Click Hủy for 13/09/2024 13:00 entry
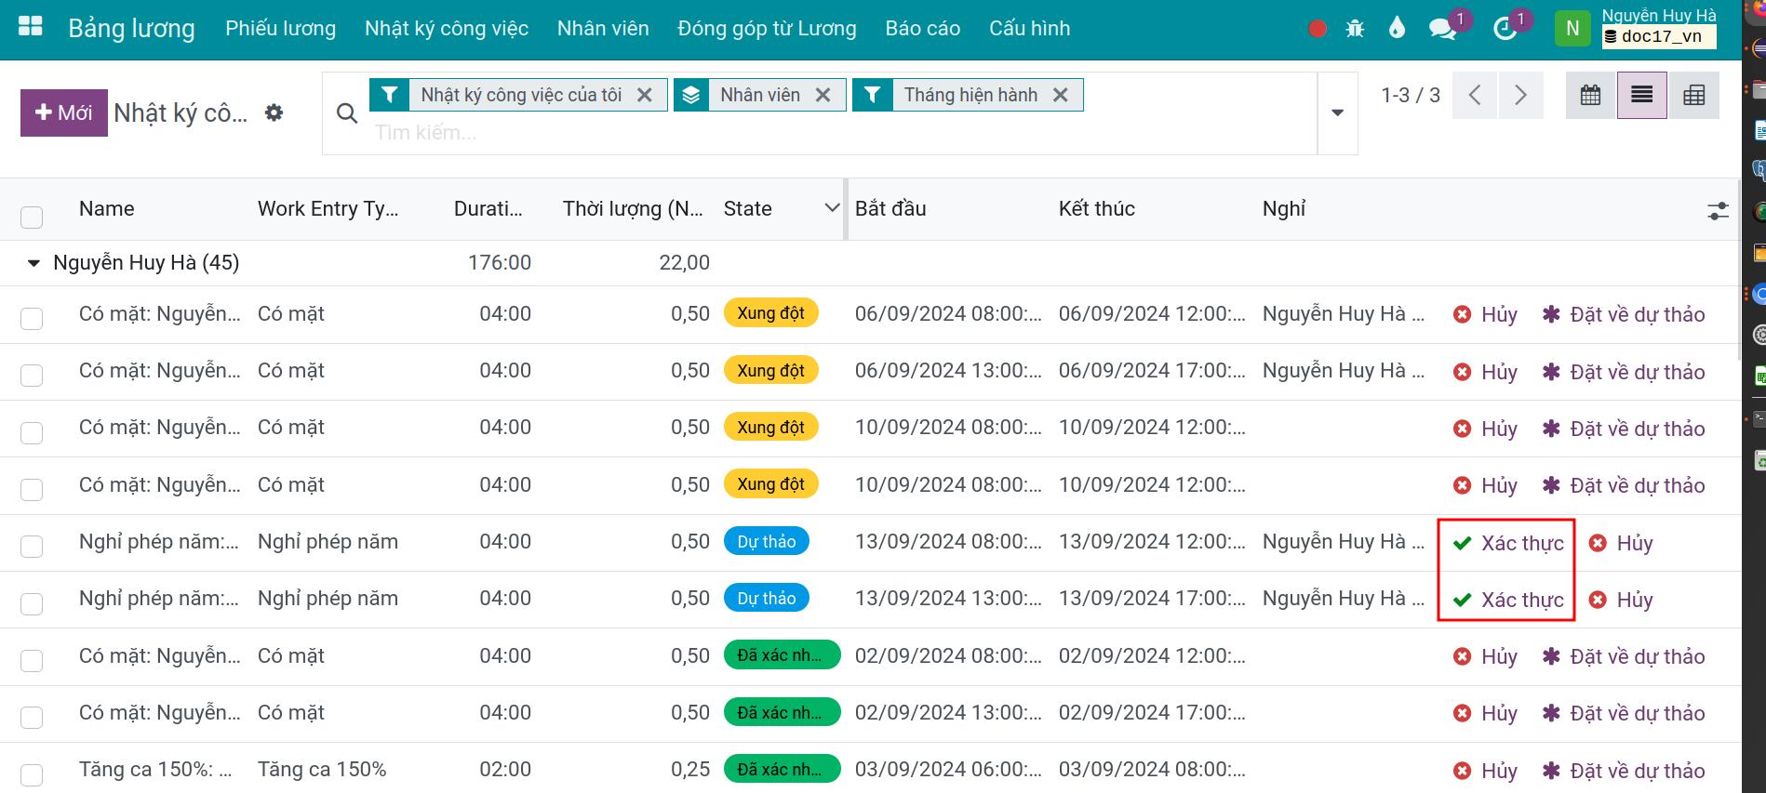The height and width of the screenshot is (793, 1766). pyautogui.click(x=1621, y=600)
